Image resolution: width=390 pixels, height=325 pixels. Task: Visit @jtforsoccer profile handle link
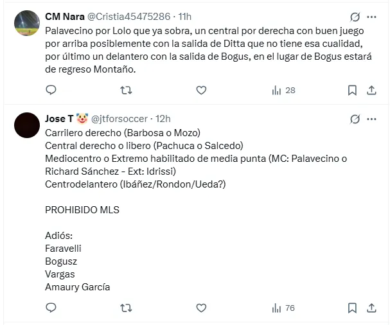click(122, 119)
